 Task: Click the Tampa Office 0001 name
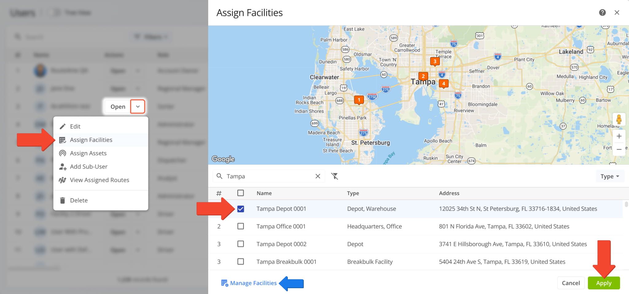coord(281,226)
